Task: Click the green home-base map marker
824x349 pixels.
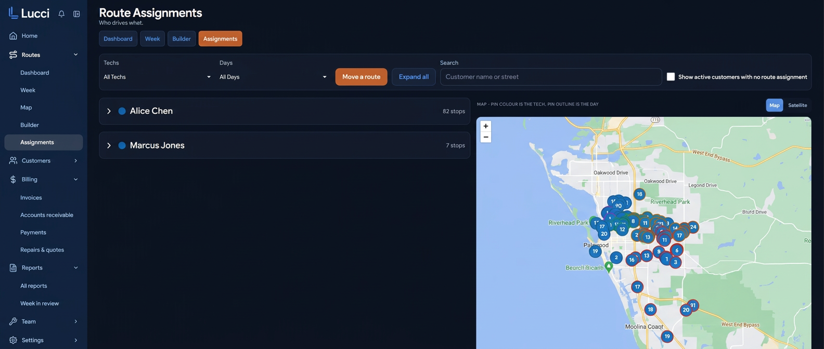Action: [x=609, y=266]
